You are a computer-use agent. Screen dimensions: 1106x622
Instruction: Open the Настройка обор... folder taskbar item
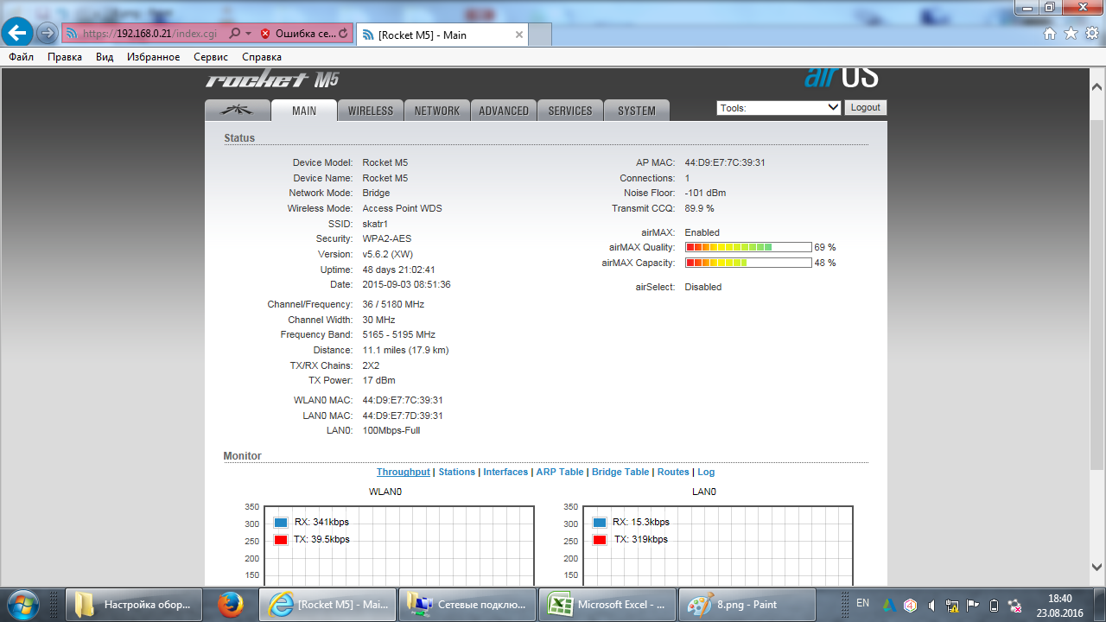pyautogui.click(x=135, y=605)
